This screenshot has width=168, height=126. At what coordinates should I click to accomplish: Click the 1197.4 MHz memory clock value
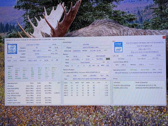pyautogui.click(x=75, y=59)
